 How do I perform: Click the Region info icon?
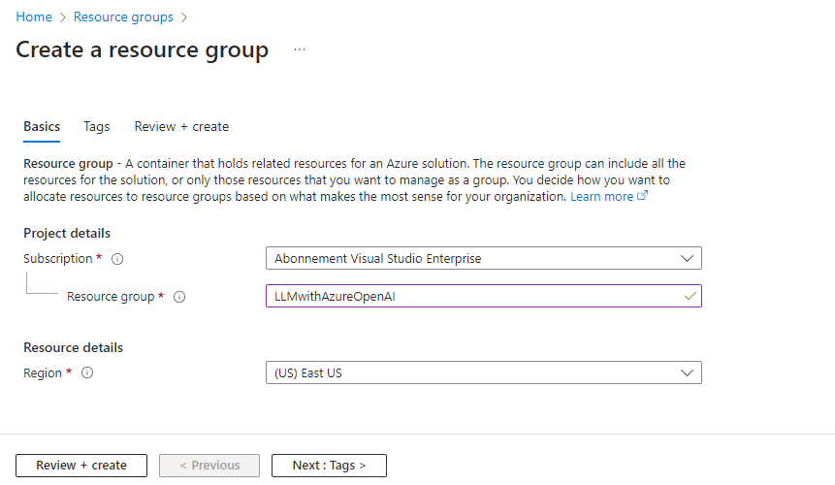click(x=87, y=373)
